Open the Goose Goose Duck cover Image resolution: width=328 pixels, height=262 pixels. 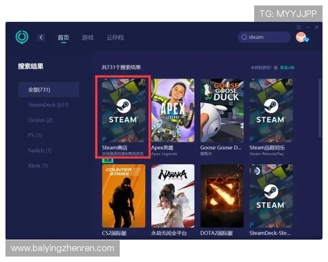point(221,111)
